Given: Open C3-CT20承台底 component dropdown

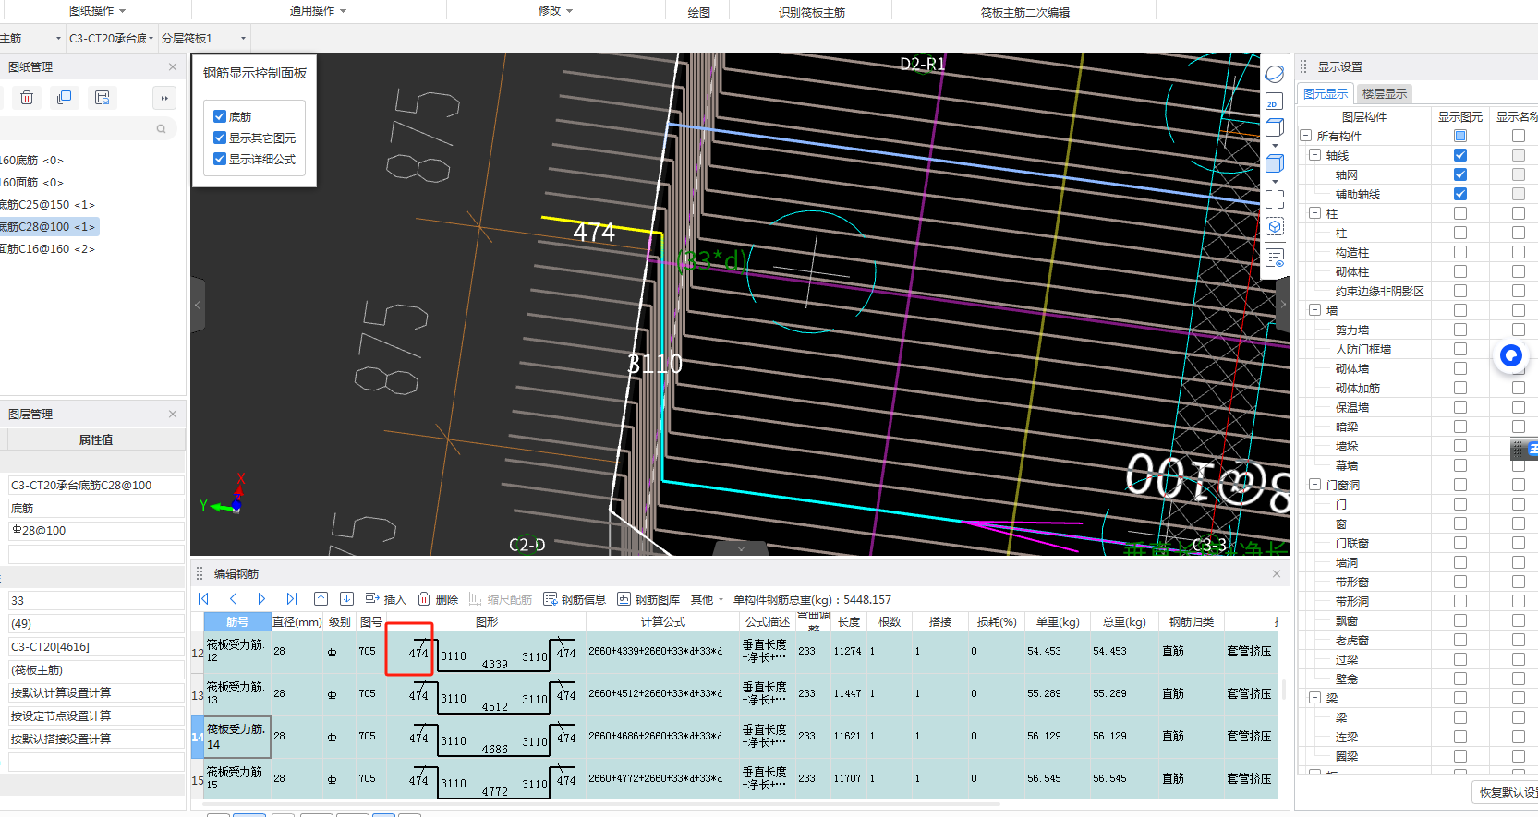Looking at the screenshot, I should (x=111, y=38).
